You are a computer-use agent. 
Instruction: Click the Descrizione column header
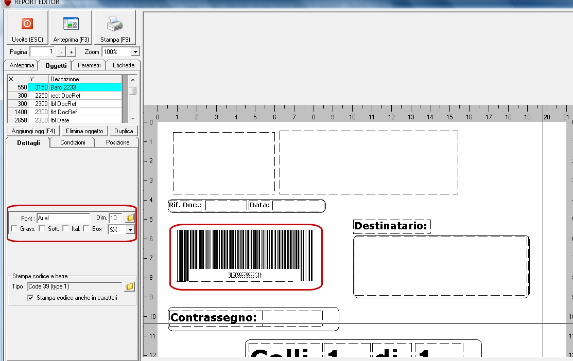coord(85,79)
